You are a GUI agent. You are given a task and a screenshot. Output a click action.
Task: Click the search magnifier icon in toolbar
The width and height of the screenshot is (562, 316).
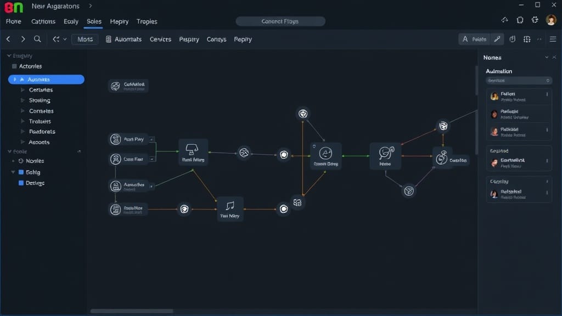37,39
